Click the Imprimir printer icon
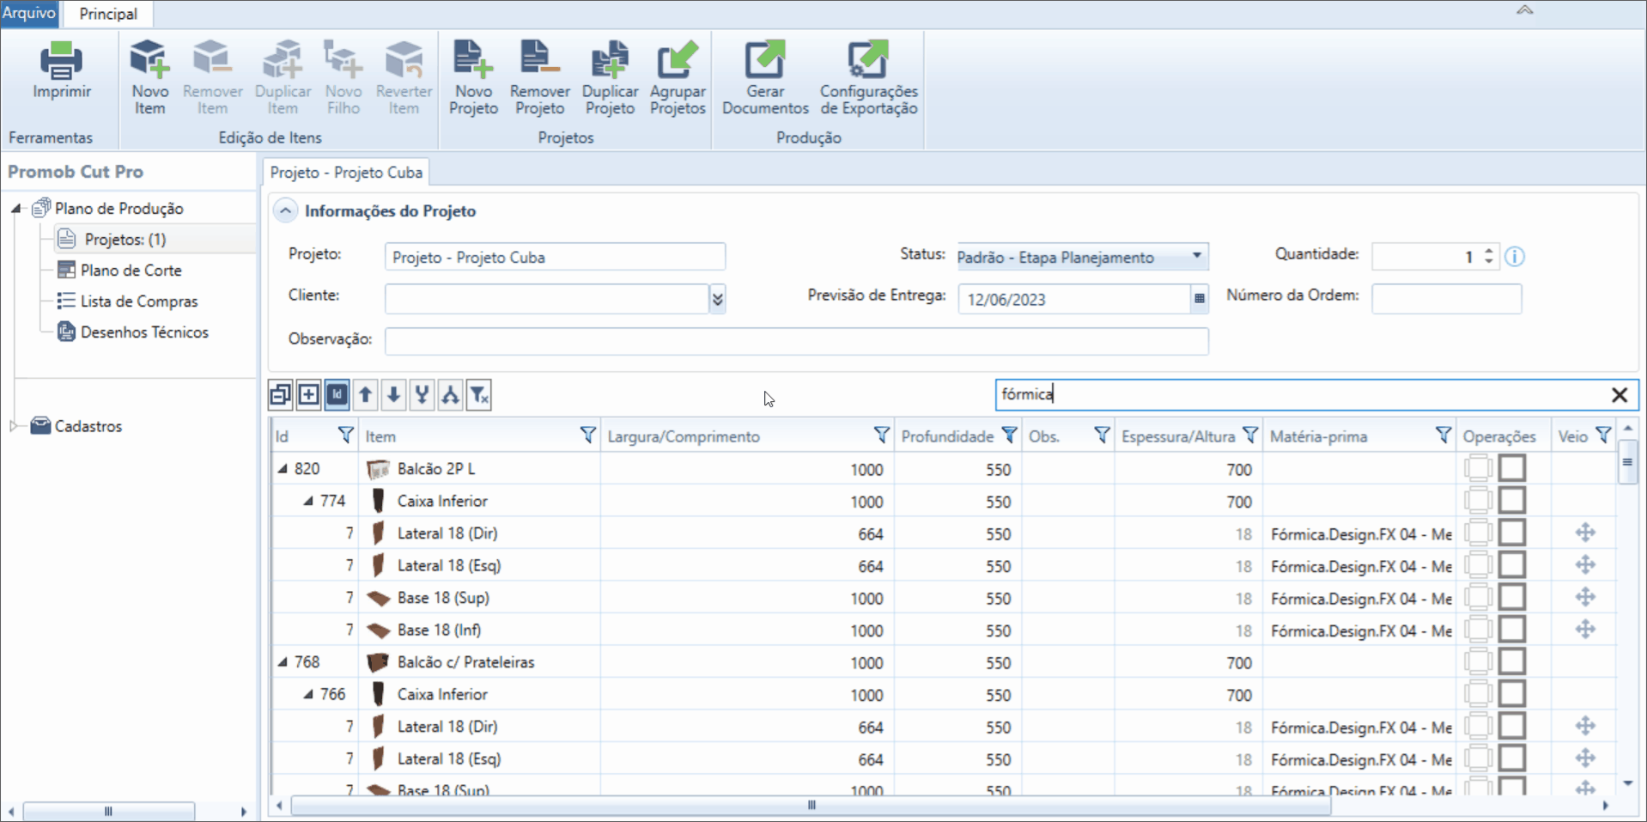This screenshot has height=822, width=1647. click(x=61, y=60)
